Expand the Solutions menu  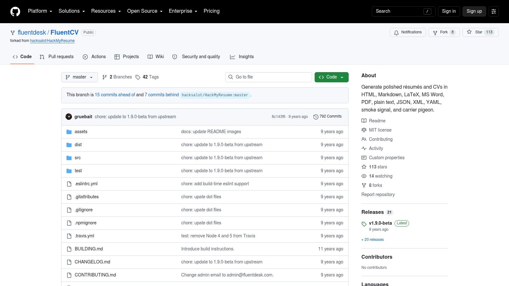pyautogui.click(x=72, y=11)
